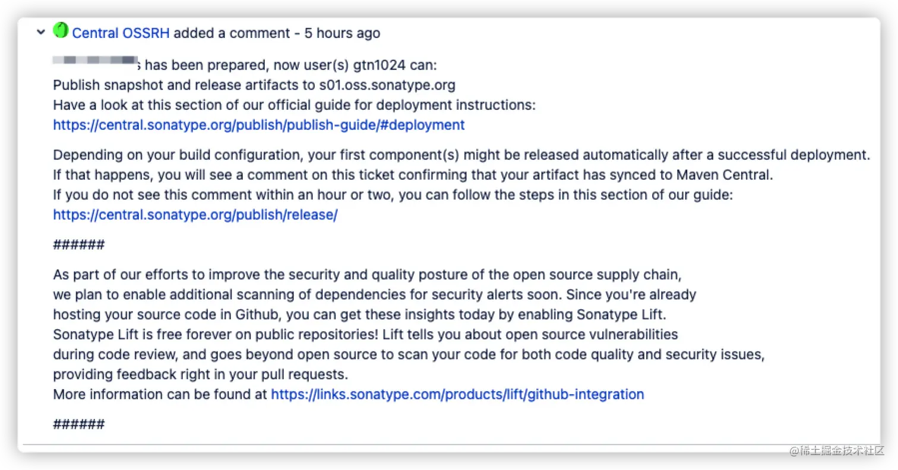Open the Central OSSRH author profile link
Image resolution: width=898 pixels, height=470 pixels.
pos(121,33)
